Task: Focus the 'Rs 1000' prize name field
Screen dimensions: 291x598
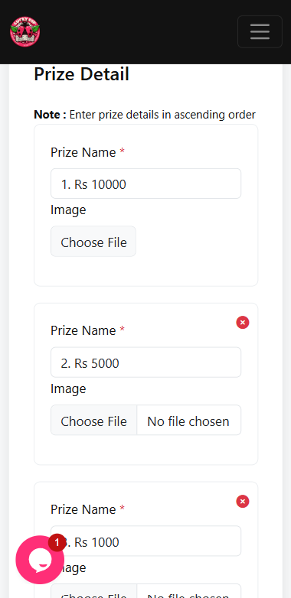Action: (x=145, y=541)
